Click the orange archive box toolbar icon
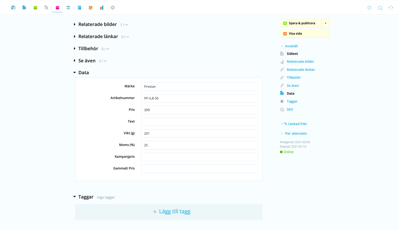Screen dimensions: 399x231 (x=90, y=8)
